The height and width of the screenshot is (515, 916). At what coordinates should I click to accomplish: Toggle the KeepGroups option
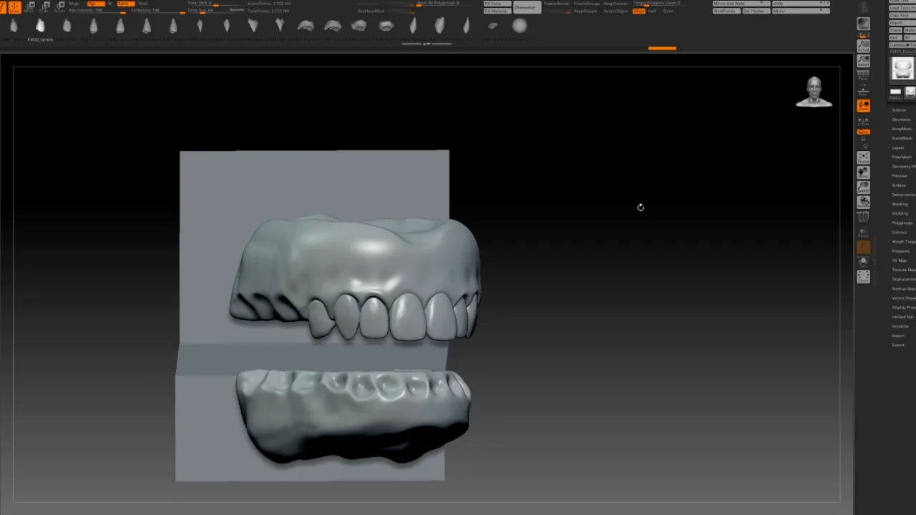(x=585, y=11)
